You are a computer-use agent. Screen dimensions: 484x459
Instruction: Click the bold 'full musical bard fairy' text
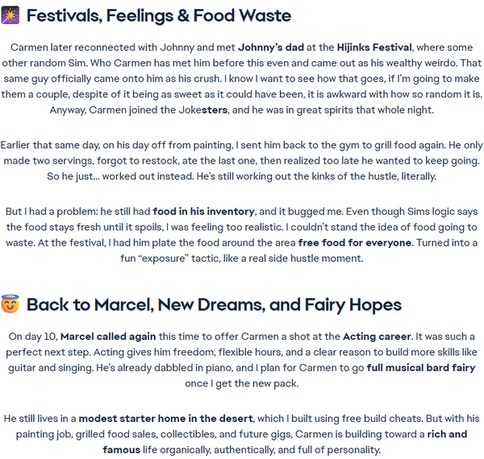[x=421, y=368]
